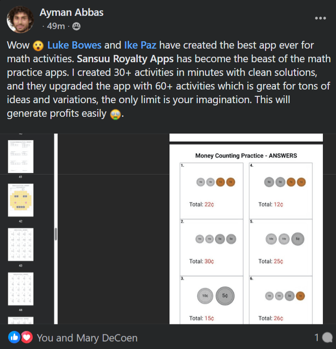Open Ayman Abbas author name

click(71, 12)
